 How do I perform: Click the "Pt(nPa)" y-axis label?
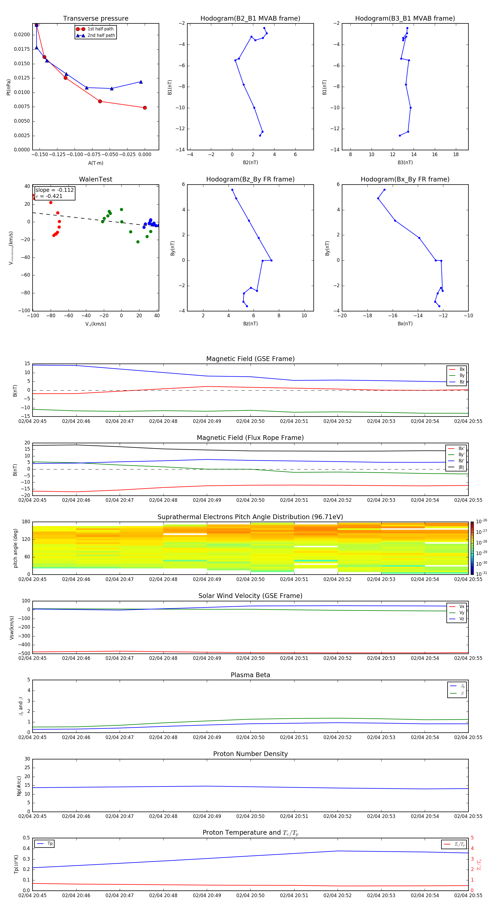tap(9, 87)
